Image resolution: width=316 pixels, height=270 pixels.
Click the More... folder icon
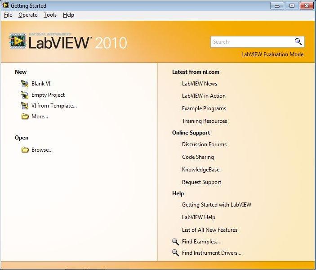point(25,117)
